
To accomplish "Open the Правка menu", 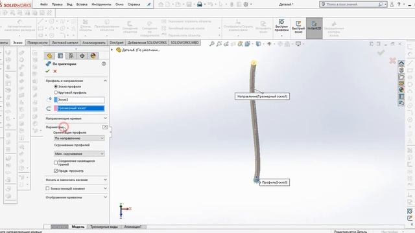I will click(57, 5).
